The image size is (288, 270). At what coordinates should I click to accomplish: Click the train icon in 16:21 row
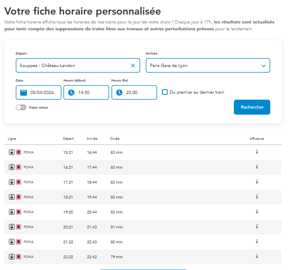(x=12, y=167)
